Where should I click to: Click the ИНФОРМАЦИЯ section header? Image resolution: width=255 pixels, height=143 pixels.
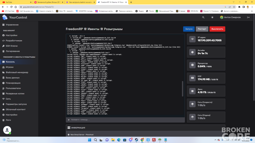[x=145, y=128]
